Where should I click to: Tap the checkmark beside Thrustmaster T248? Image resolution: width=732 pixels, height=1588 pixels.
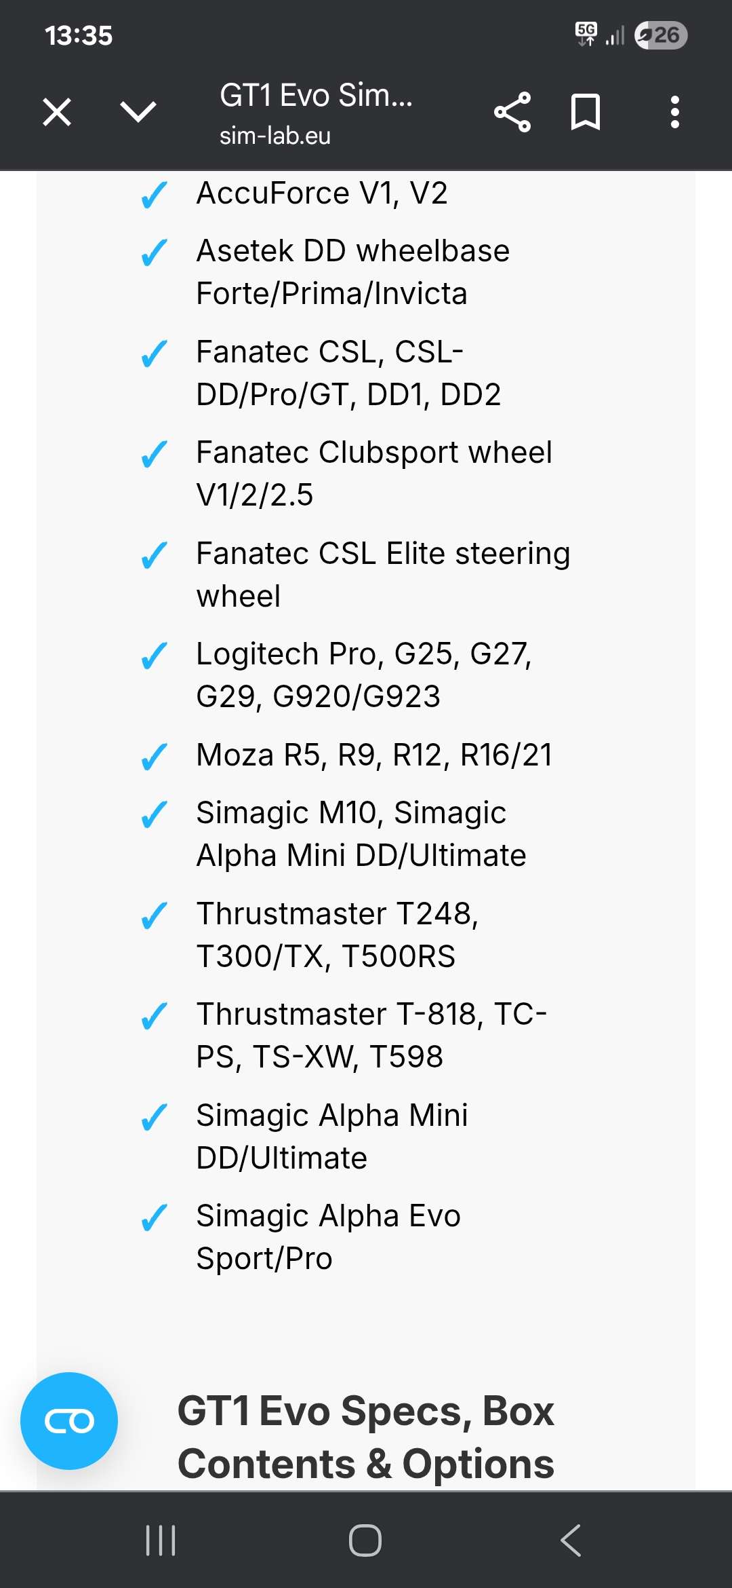tap(154, 915)
